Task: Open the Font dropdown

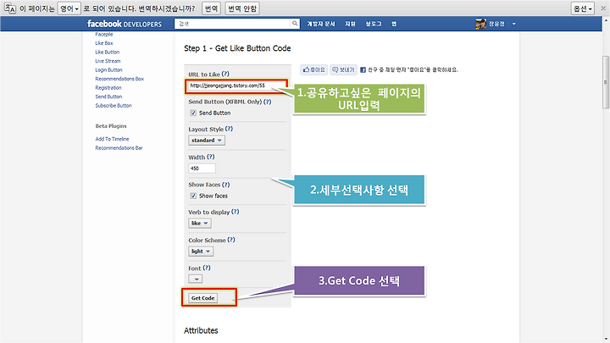Action: [196, 279]
